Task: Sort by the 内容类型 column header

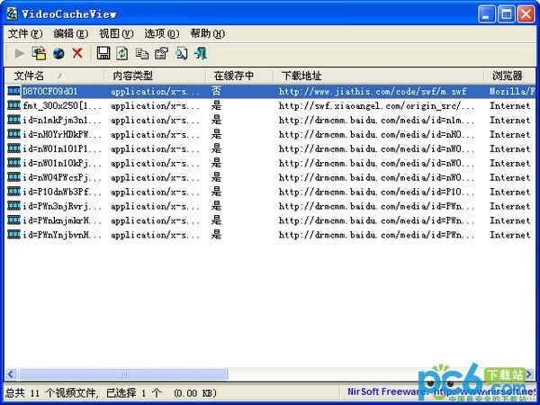Action: click(x=155, y=76)
